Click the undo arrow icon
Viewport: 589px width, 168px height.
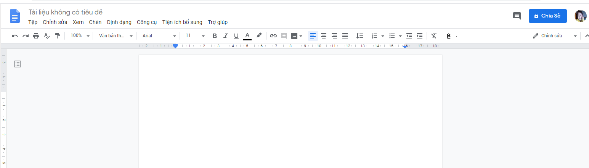pyautogui.click(x=15, y=36)
